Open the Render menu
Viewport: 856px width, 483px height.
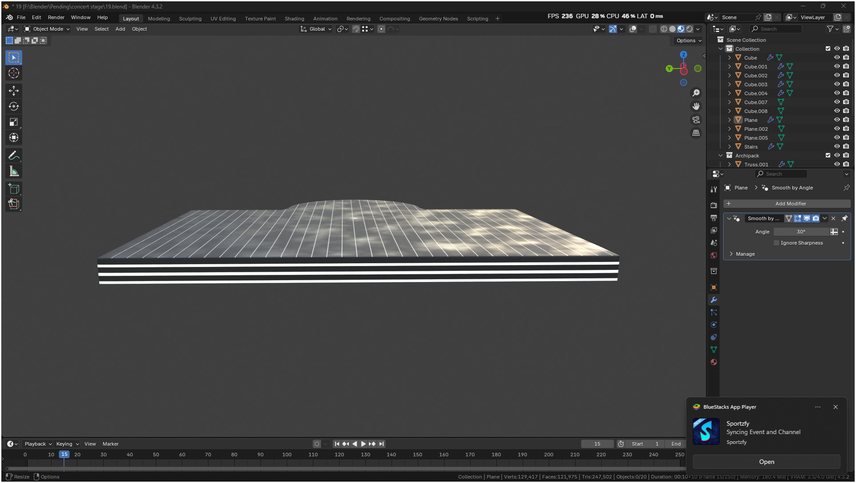[56, 17]
